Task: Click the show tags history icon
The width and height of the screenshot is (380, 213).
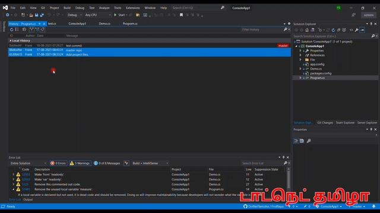Action: point(43,30)
